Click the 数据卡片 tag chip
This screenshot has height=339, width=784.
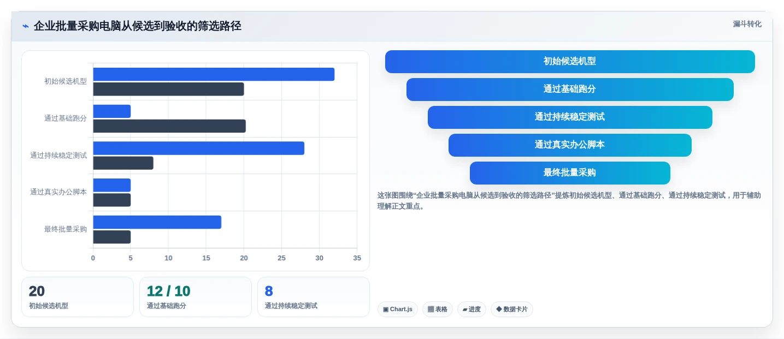(x=512, y=310)
